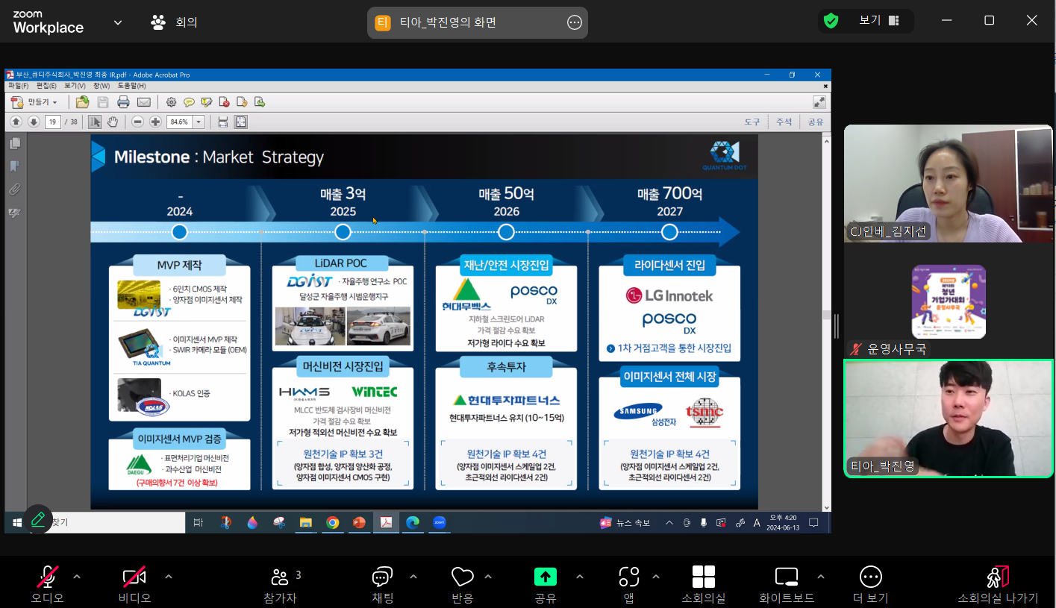Open the 공유 share pane in Acrobat
1056x608 pixels.
pyautogui.click(x=816, y=122)
